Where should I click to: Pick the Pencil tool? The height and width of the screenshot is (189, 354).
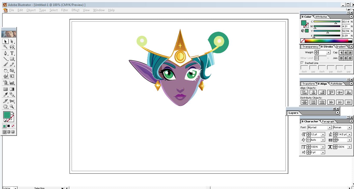pos(12,64)
